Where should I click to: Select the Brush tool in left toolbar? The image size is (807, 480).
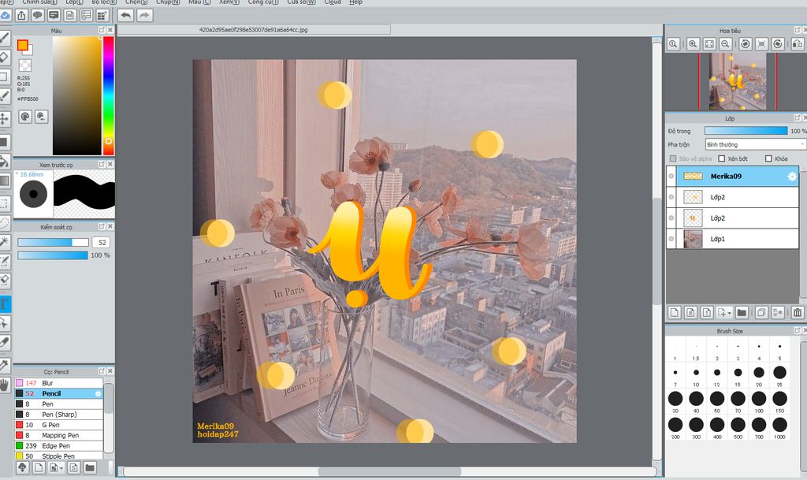[4, 37]
